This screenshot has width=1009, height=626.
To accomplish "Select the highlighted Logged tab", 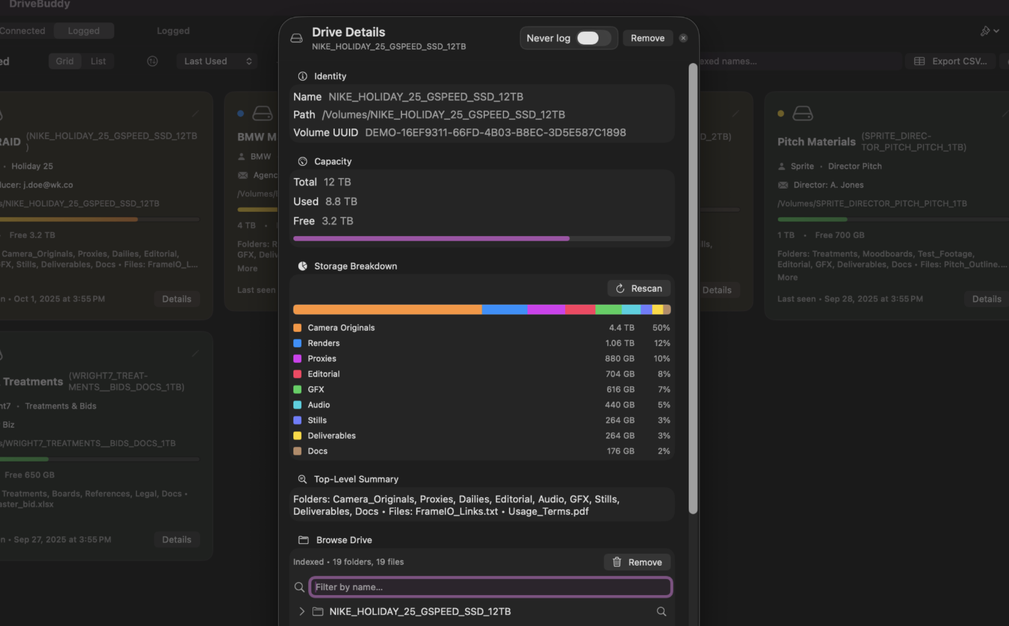I will click(x=84, y=31).
